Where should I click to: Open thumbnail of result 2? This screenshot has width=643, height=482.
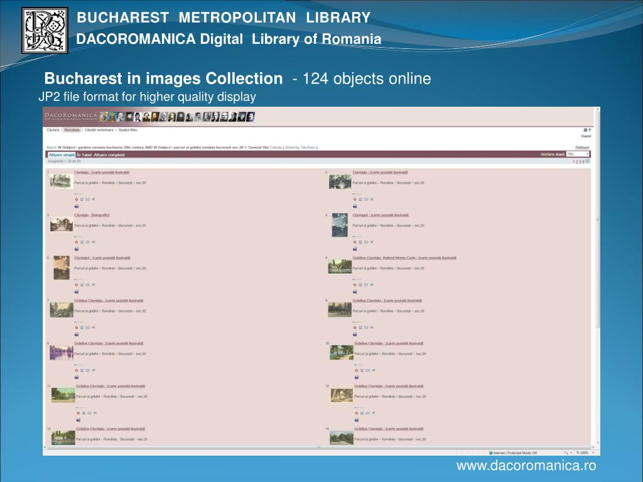(x=340, y=181)
